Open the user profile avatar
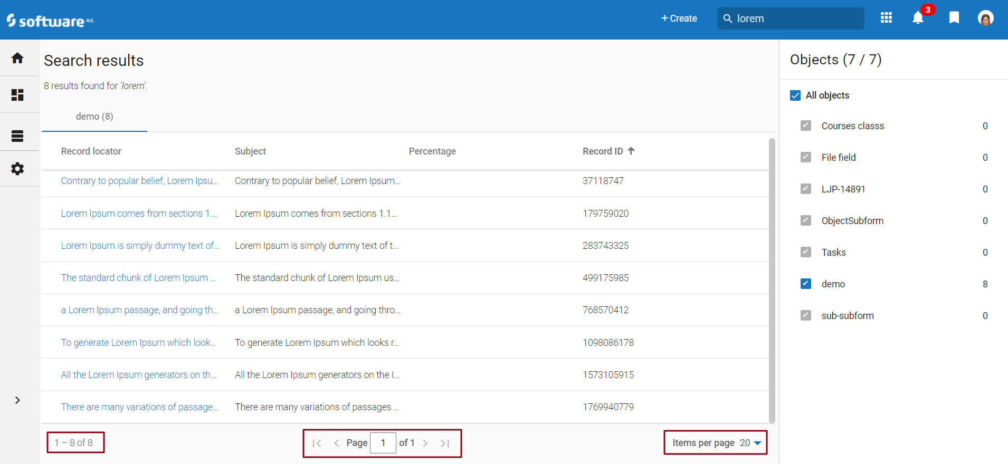The width and height of the screenshot is (1008, 464). pos(986,18)
